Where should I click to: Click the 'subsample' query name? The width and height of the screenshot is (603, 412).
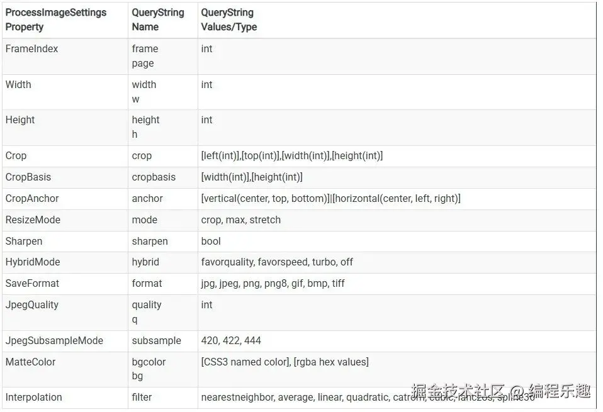pyautogui.click(x=156, y=341)
